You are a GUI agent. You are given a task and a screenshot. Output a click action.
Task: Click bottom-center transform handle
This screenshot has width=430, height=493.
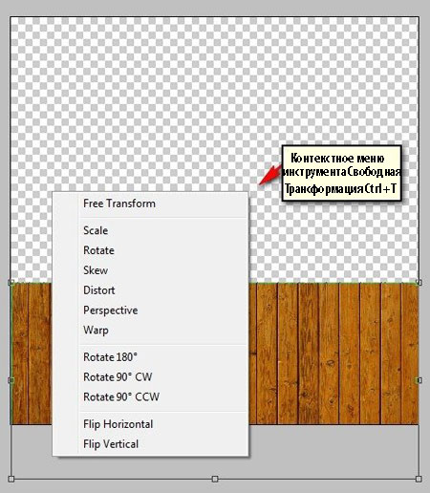tap(215, 479)
